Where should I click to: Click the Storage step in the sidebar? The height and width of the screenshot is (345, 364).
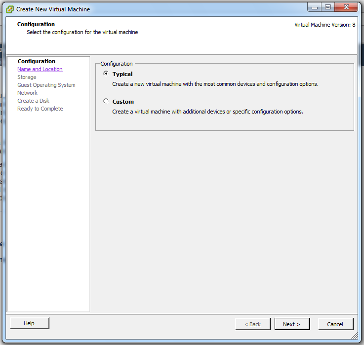[27, 77]
